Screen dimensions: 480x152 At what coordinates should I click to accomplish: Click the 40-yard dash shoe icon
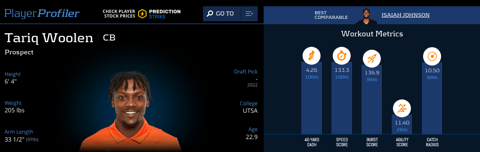(x=311, y=56)
